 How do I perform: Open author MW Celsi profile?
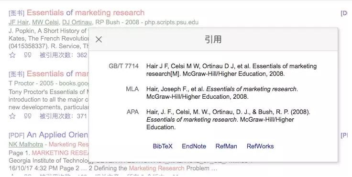[x=45, y=22]
